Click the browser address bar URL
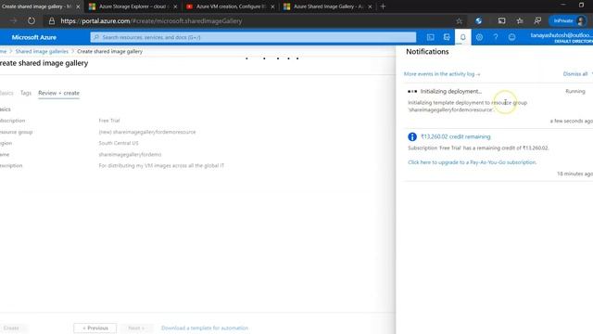The image size is (593, 334). click(x=151, y=21)
